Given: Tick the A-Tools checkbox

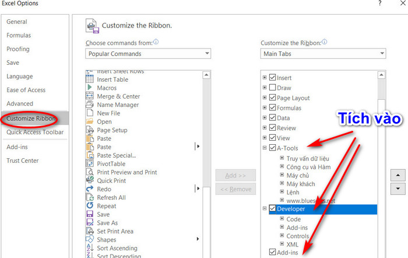Looking at the screenshot, I should coord(272,148).
